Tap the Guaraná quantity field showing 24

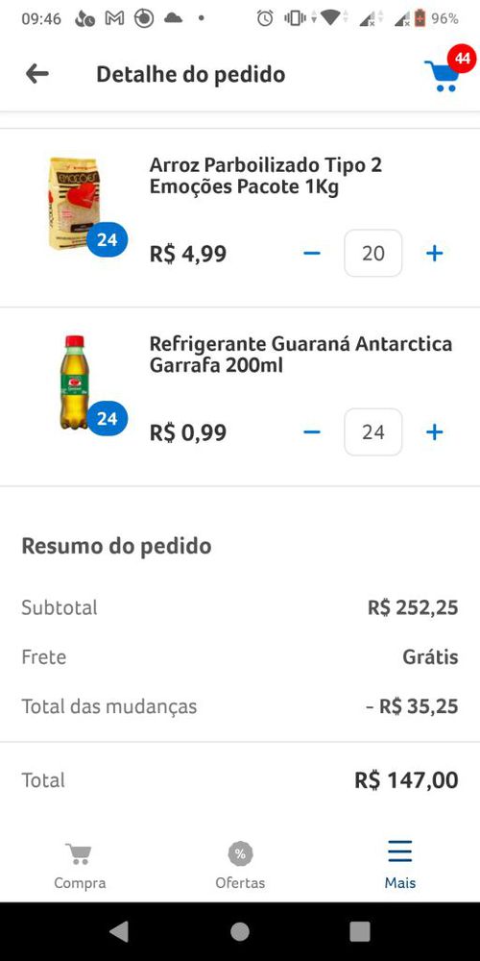(x=372, y=432)
